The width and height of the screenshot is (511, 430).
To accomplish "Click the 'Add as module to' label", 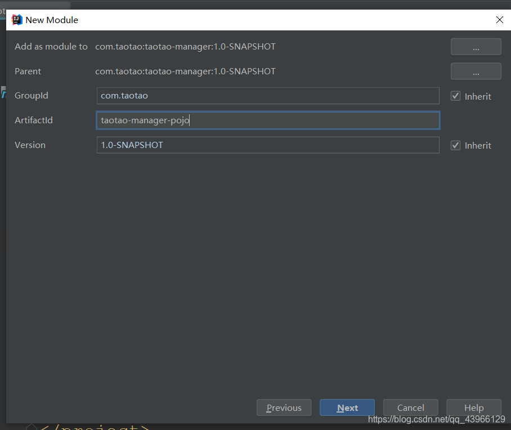I will pos(51,47).
